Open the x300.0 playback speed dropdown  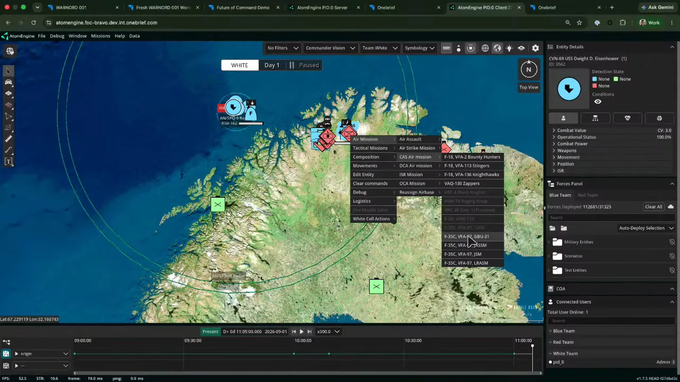pyautogui.click(x=328, y=332)
